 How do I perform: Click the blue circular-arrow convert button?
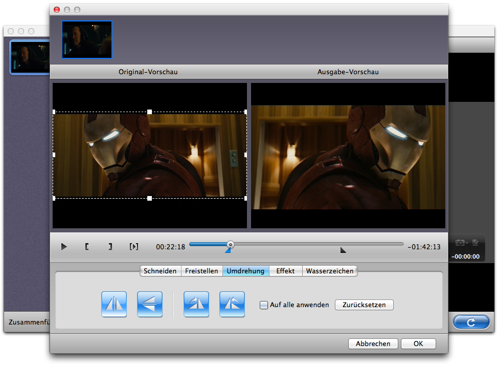[x=471, y=322]
